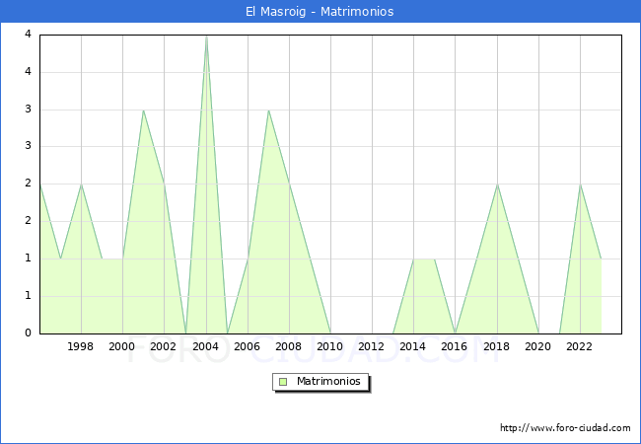
Task: Click the green Matrimonios legend color swatch
Action: 283,382
